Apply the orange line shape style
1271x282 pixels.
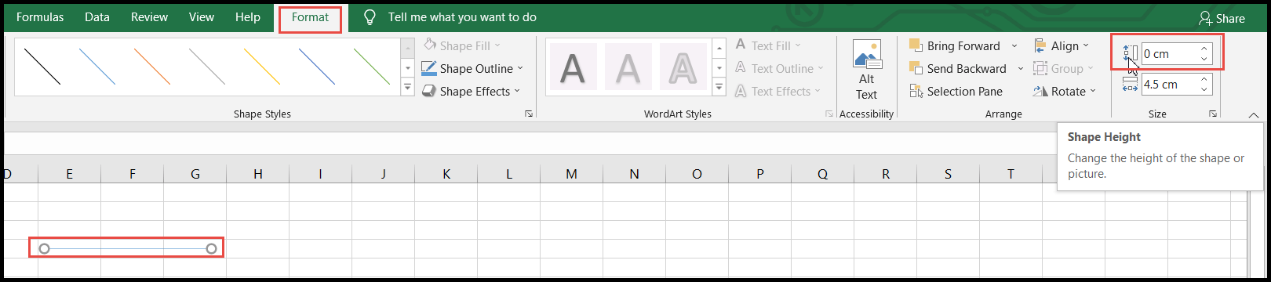point(152,67)
